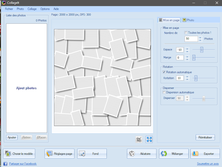Open the Options menu
The width and height of the screenshot is (222, 167).
[x=45, y=9]
